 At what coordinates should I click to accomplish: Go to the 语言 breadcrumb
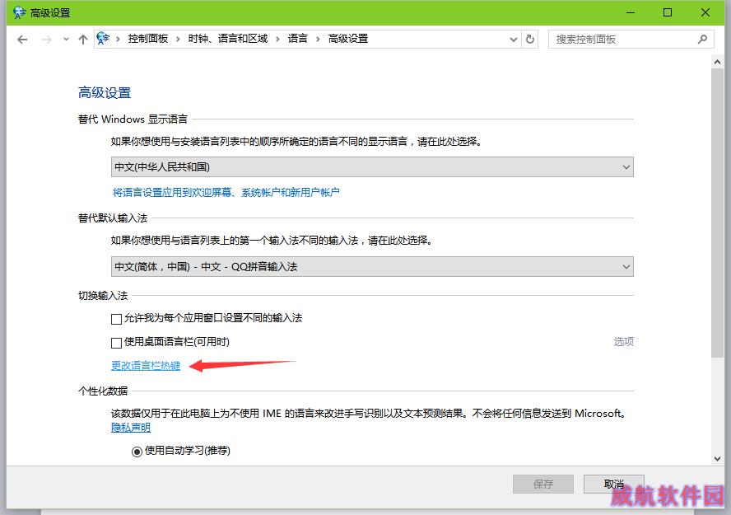297,39
